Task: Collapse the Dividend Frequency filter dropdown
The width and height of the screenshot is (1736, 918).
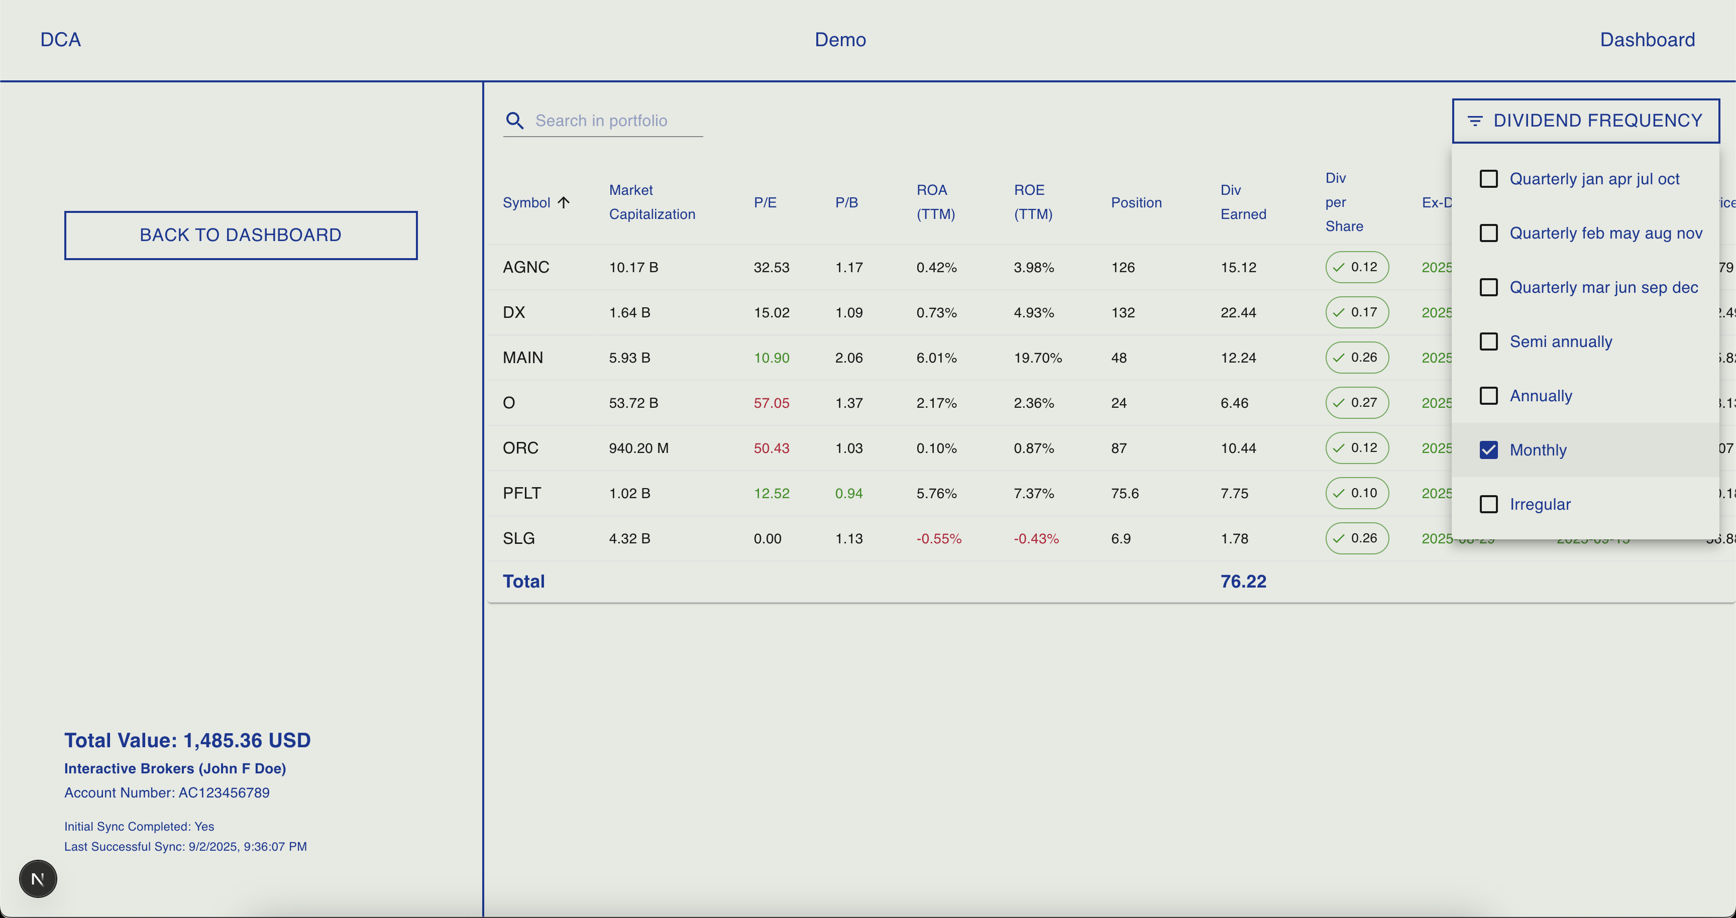Action: [x=1585, y=121]
